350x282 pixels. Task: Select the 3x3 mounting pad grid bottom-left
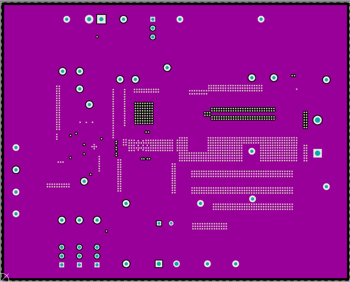tap(79, 255)
